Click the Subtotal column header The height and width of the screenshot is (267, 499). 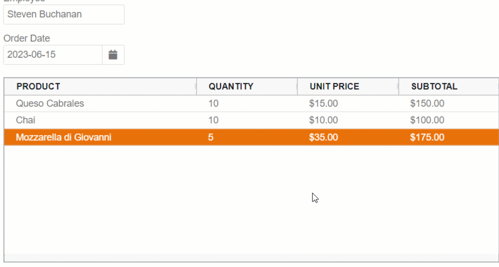(434, 86)
